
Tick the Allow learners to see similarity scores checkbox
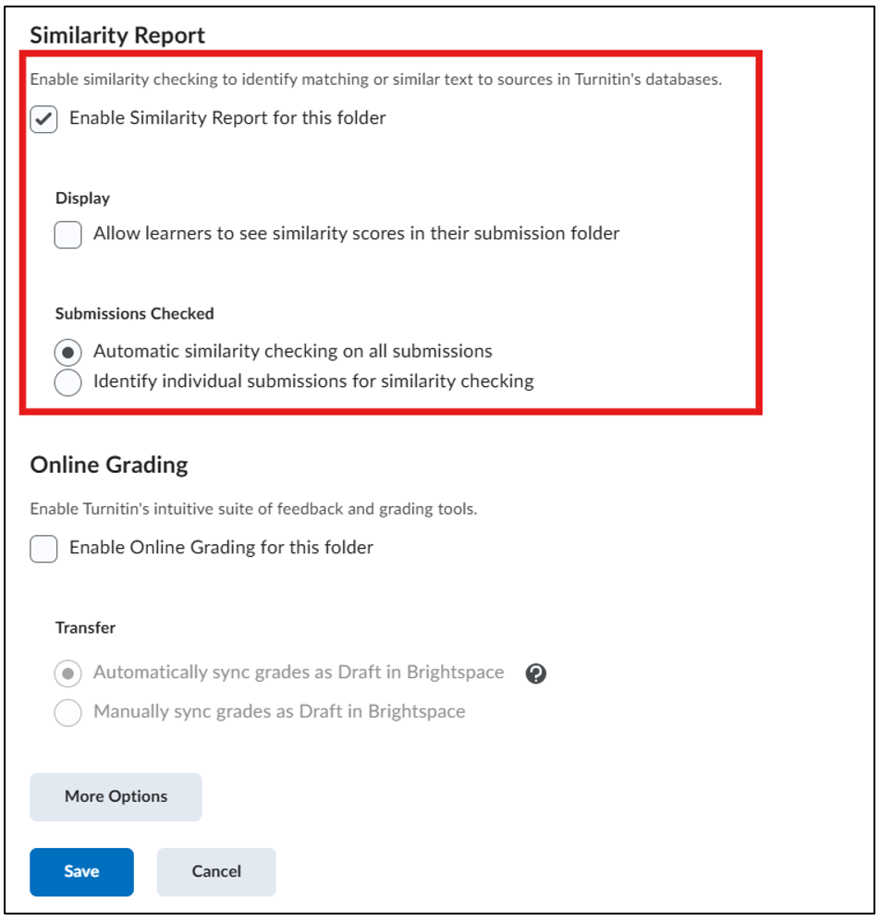tap(68, 235)
